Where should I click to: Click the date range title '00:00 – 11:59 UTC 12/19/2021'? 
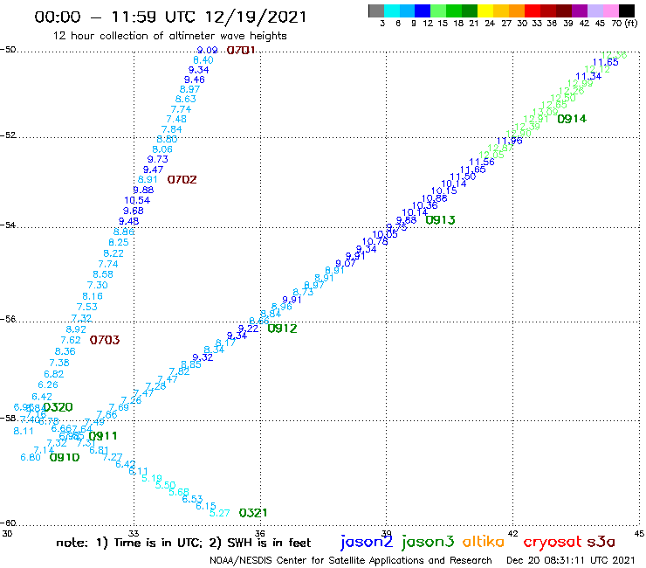170,17
